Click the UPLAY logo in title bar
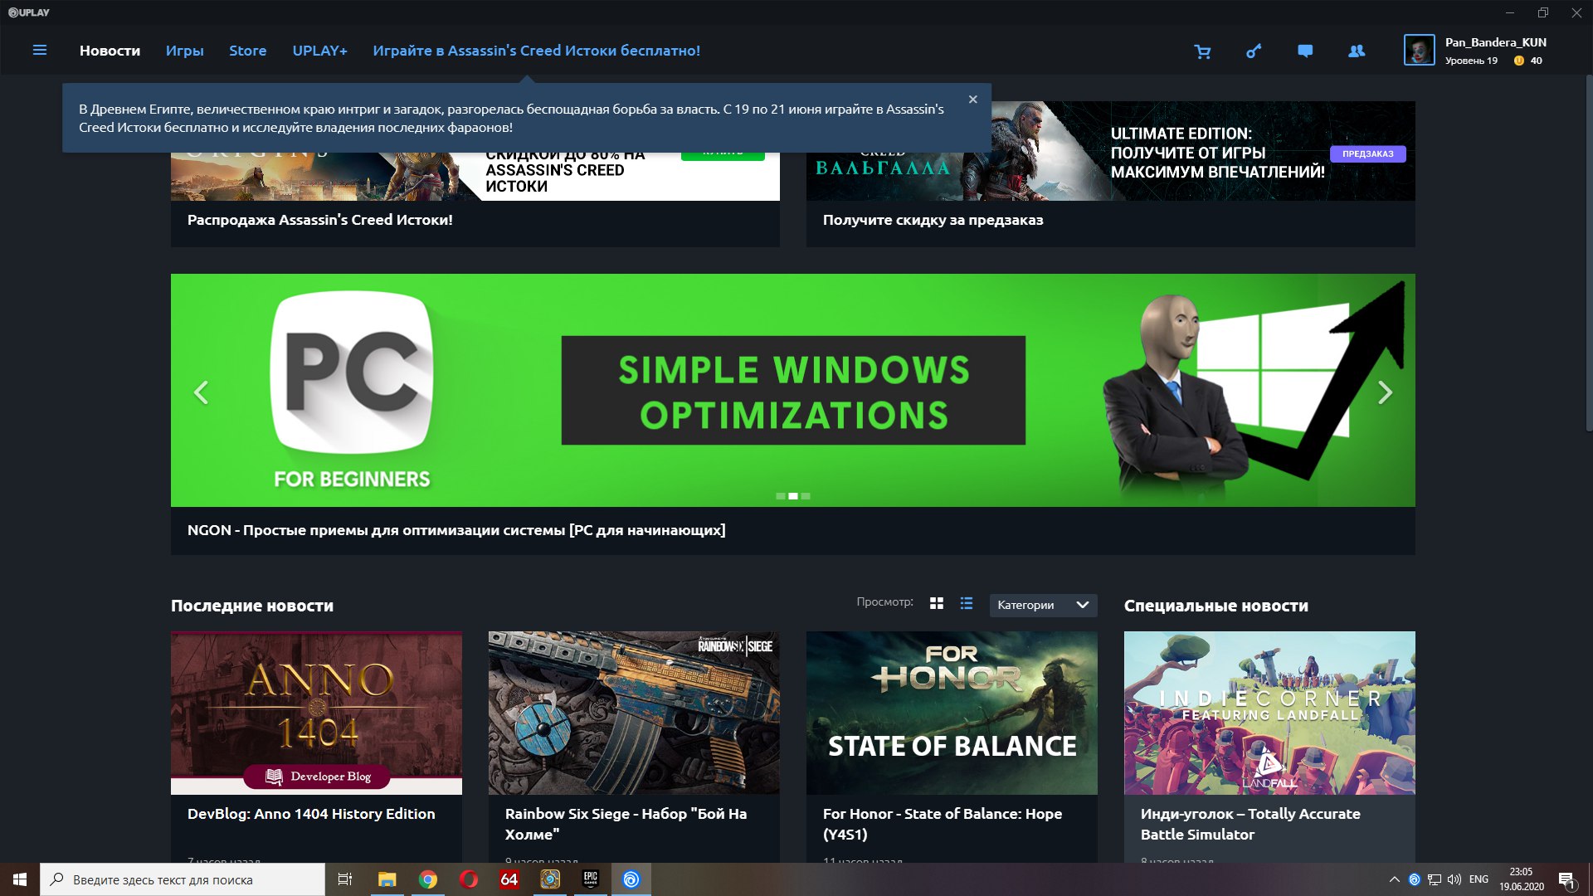 coord(29,12)
